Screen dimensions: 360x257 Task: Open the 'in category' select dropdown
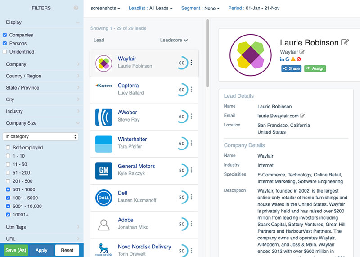[x=40, y=136]
